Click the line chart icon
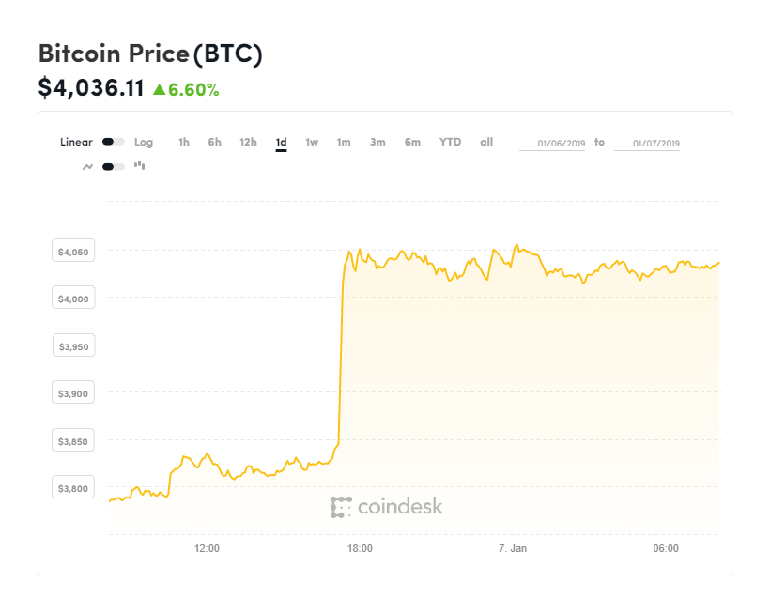This screenshot has width=770, height=613. pos(87,166)
